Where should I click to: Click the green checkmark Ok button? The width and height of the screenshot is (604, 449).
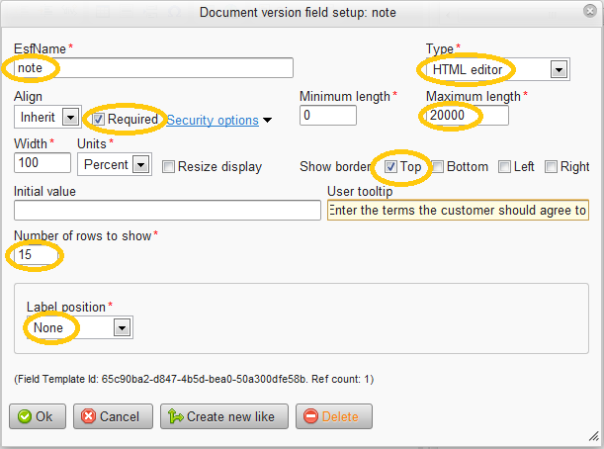(38, 416)
